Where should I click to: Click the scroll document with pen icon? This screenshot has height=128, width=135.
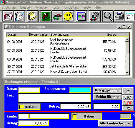19,16
